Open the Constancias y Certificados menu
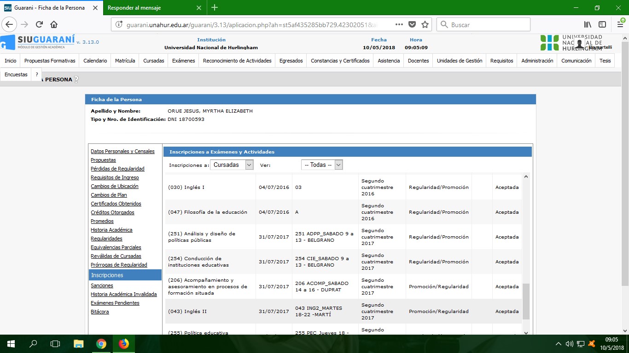Viewport: 629px width, 353px height. click(340, 61)
